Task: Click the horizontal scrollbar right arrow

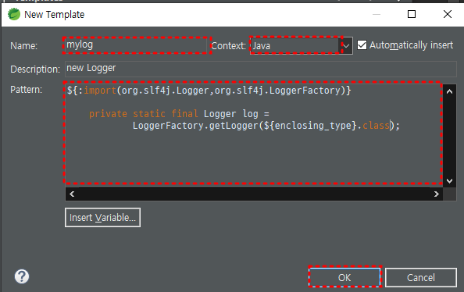Action: [436, 194]
